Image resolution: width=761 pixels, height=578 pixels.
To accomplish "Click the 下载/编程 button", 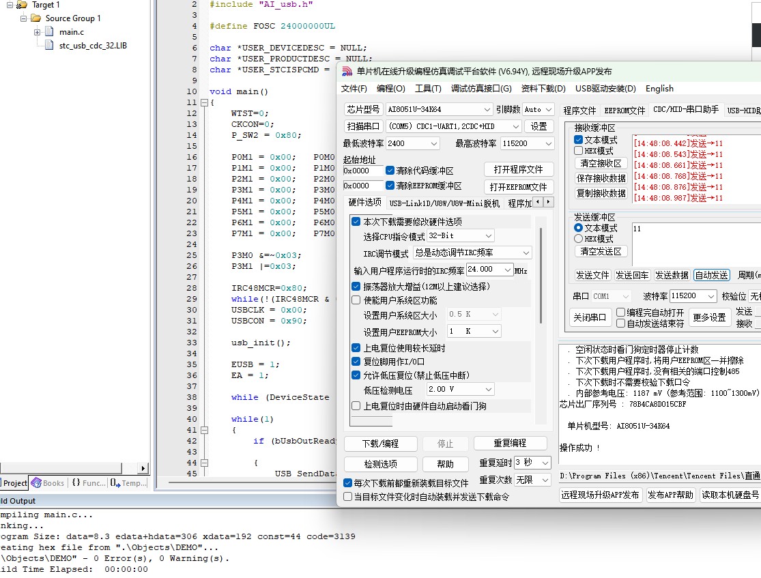I will point(381,444).
